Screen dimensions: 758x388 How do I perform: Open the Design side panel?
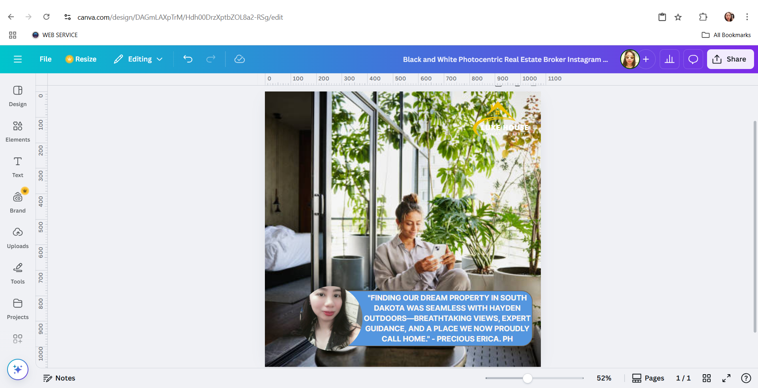[x=18, y=96]
